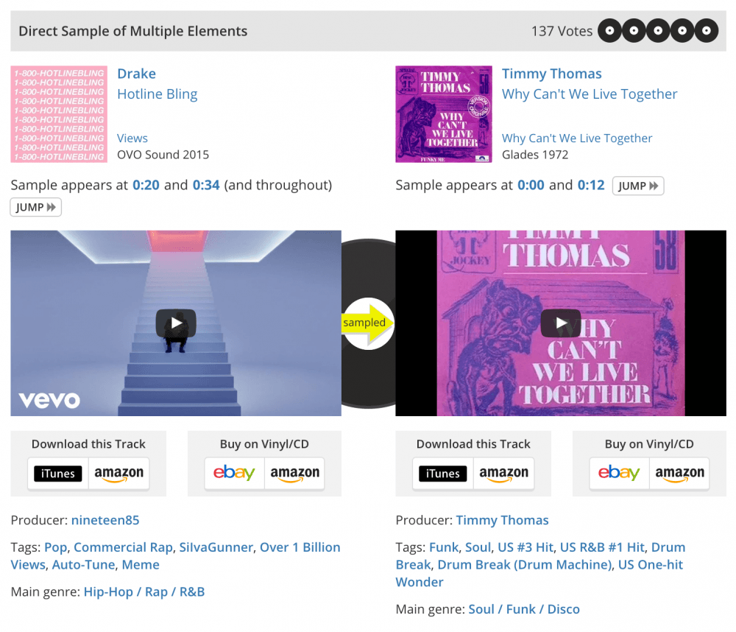Open the SilvaGunner tag
The height and width of the screenshot is (632, 736).
(216, 547)
